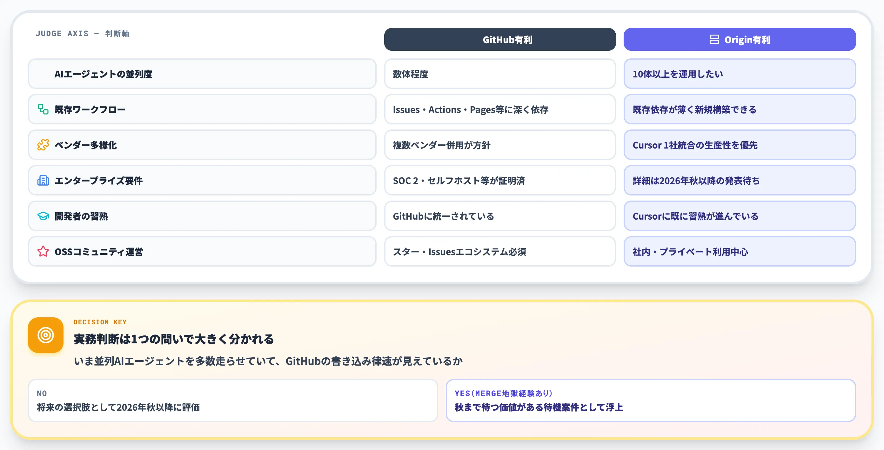The height and width of the screenshot is (450, 884).
Task: Click the GitHubに統一されている cell
Action: (500, 216)
